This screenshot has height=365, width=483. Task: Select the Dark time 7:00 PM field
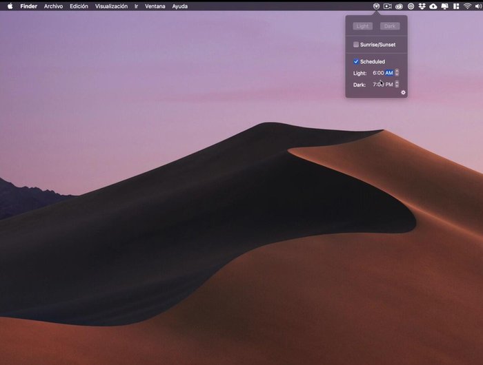tap(382, 85)
